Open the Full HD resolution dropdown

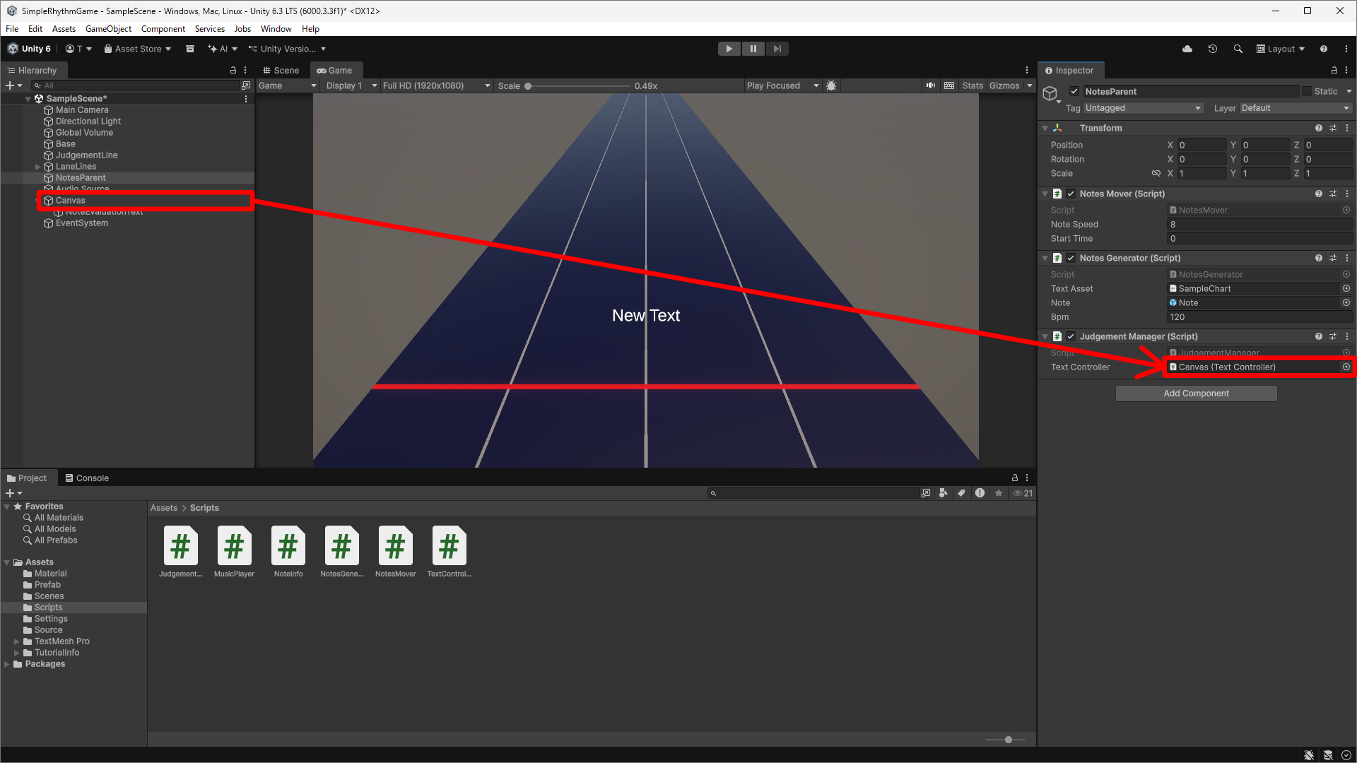[436, 85]
